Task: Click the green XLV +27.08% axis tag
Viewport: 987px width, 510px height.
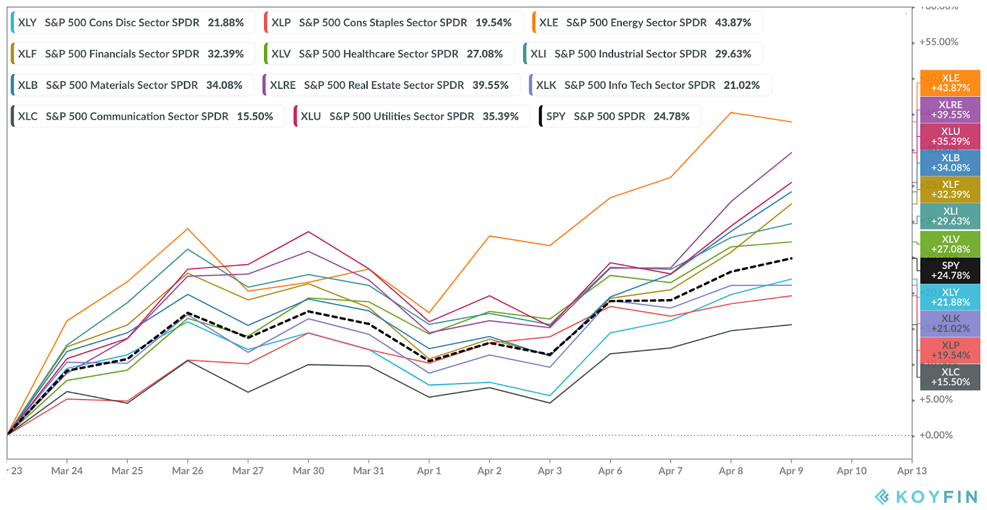Action: [950, 244]
